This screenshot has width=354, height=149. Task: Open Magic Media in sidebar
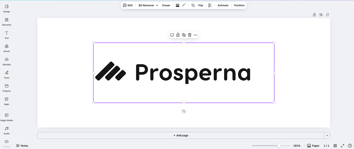click(7, 117)
